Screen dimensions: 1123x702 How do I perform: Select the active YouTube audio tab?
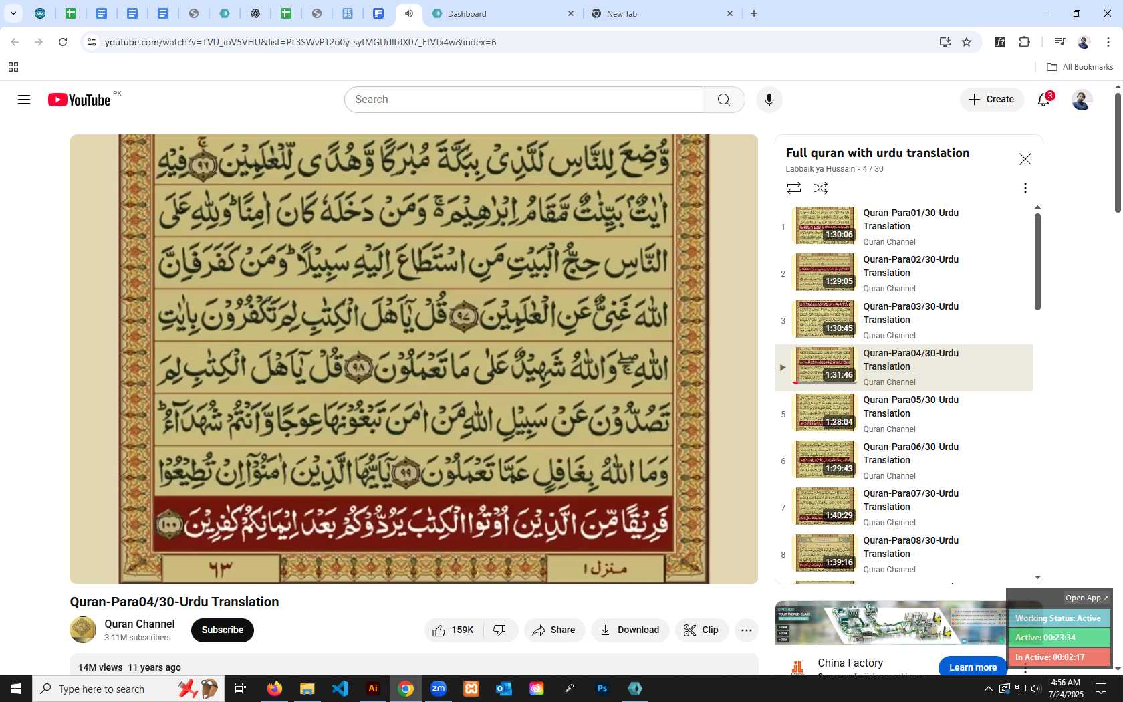pos(409,13)
